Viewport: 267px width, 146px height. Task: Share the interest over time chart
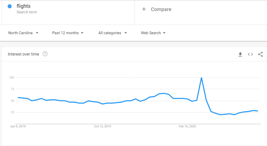(260, 54)
